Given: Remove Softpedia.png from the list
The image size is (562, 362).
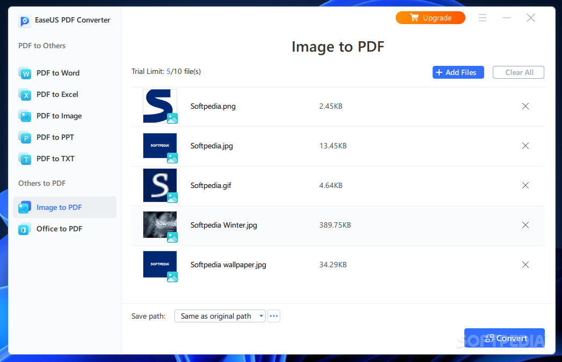Looking at the screenshot, I should point(525,106).
